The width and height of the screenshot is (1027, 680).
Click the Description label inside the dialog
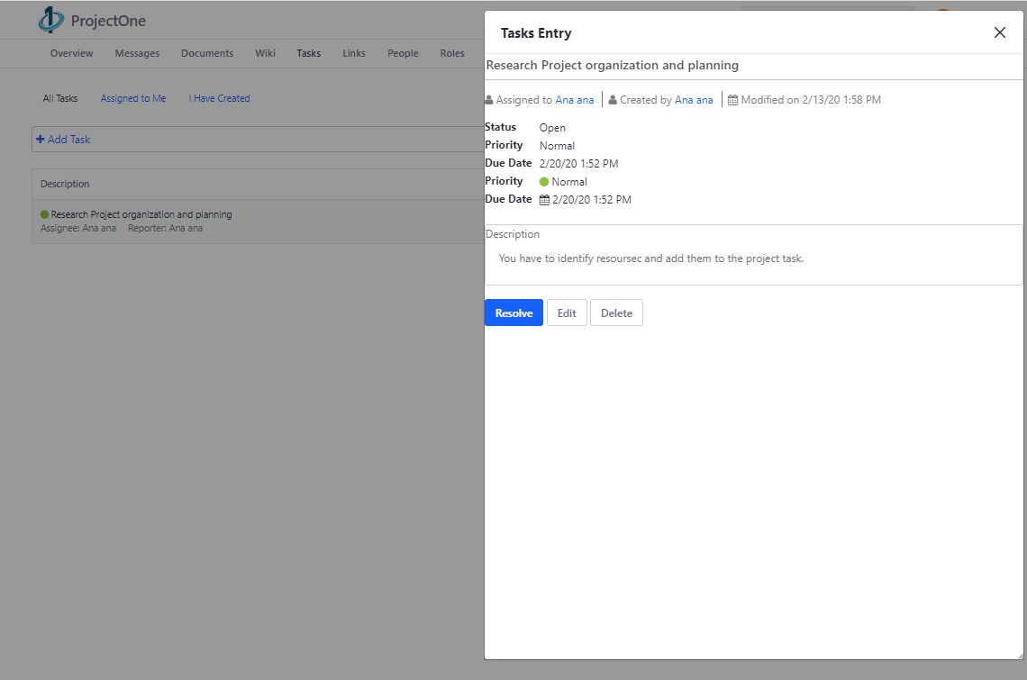pyautogui.click(x=513, y=234)
